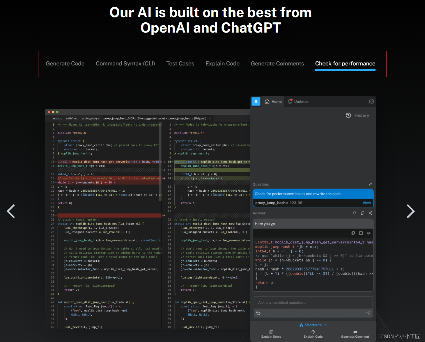Apply the diff arrow beside left-pane line 10
The width and height of the screenshot is (425, 342).
164,162
